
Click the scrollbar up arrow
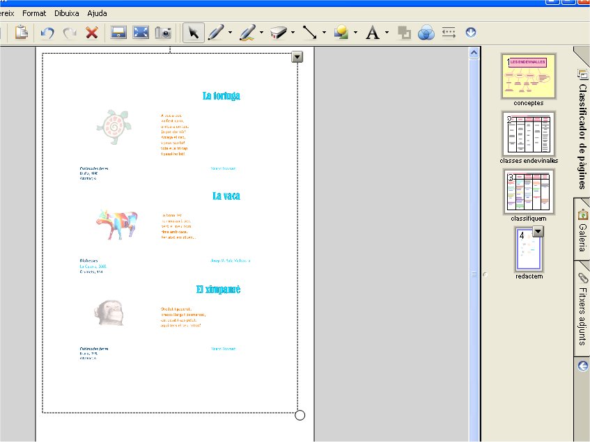tap(474, 53)
